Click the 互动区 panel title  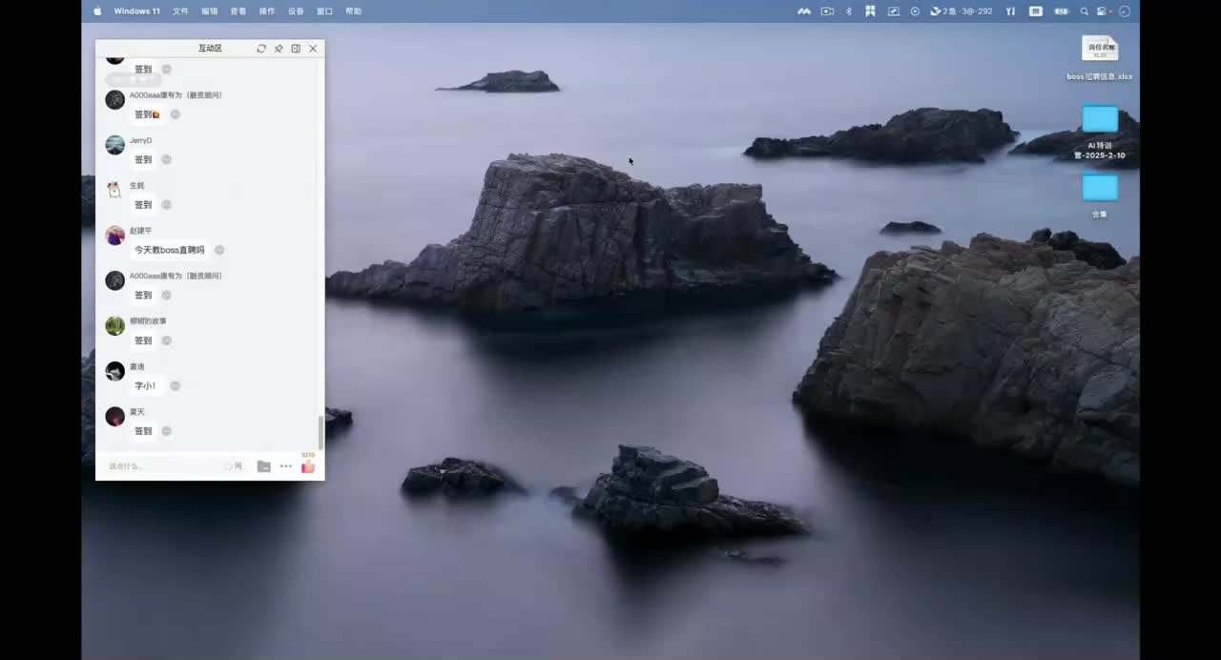pos(210,49)
